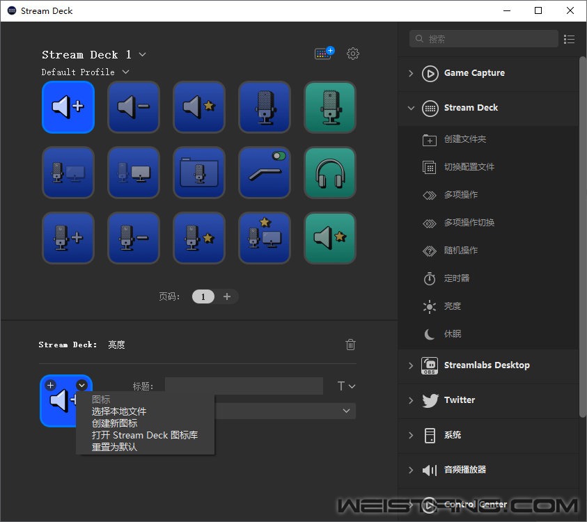Delete action with the trash icon
This screenshot has height=522, width=587.
tap(350, 345)
